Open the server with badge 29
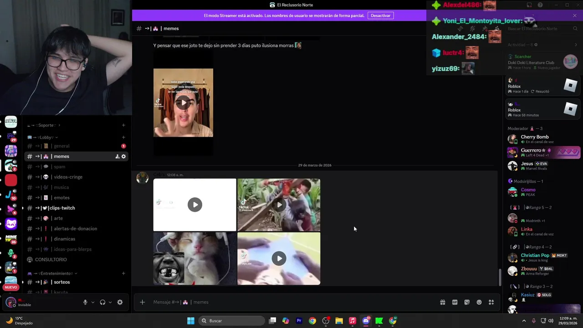Screen dimensions: 583x328 [11, 136]
